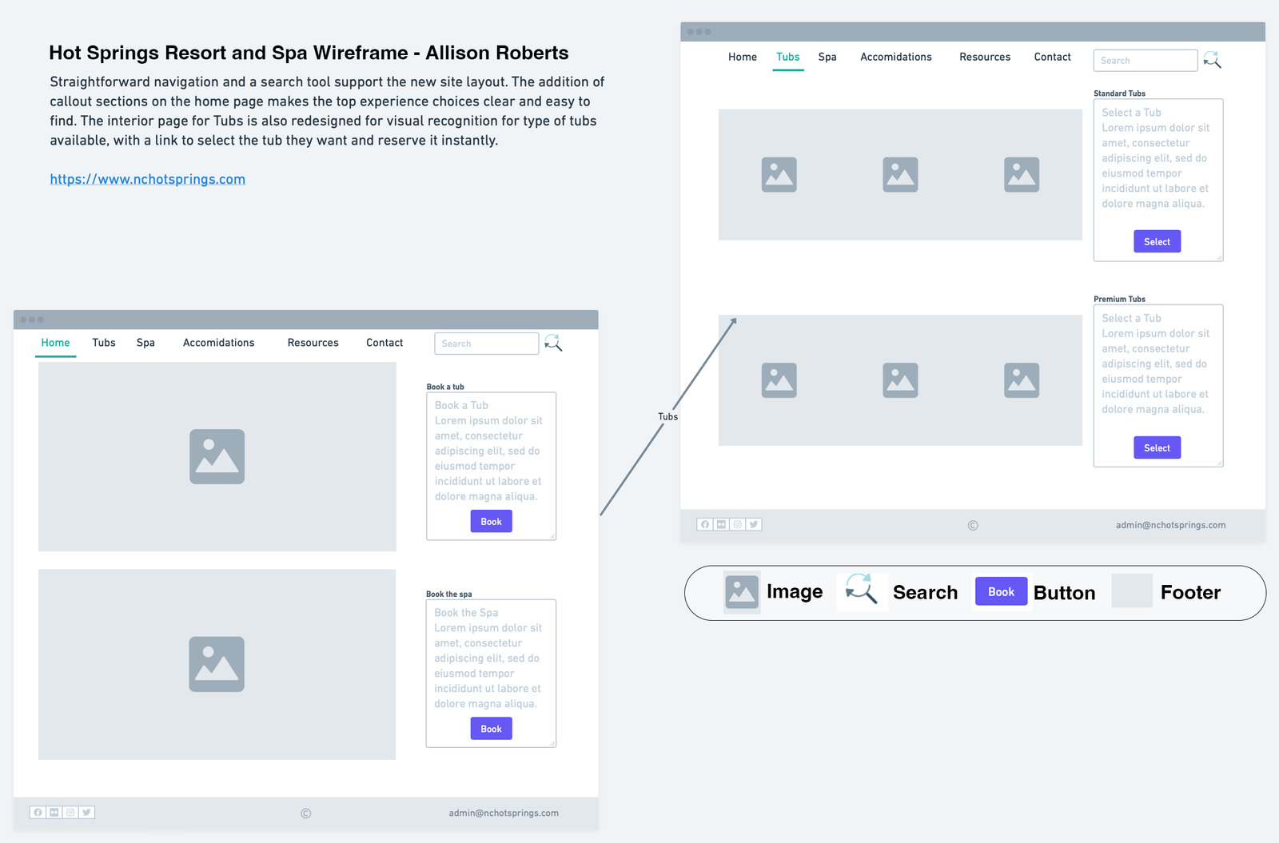Go to the Contact item in the Home page navigation
Screen dimensions: 1279x843
click(384, 343)
